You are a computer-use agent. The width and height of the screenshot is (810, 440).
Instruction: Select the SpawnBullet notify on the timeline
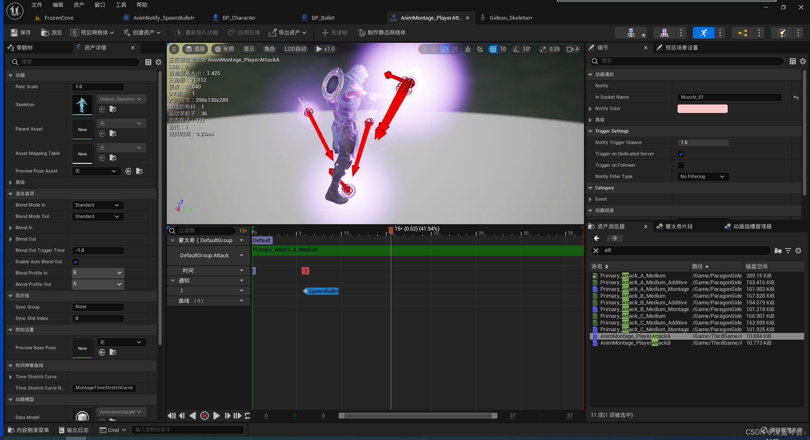[321, 291]
